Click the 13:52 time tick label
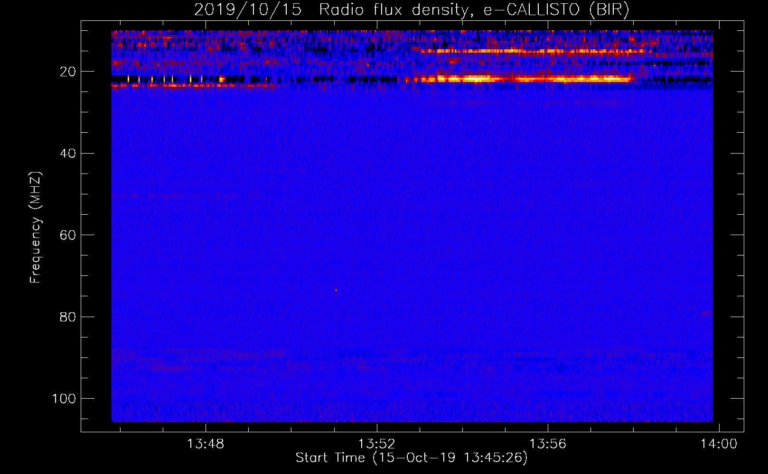This screenshot has height=474, width=768. point(376,444)
